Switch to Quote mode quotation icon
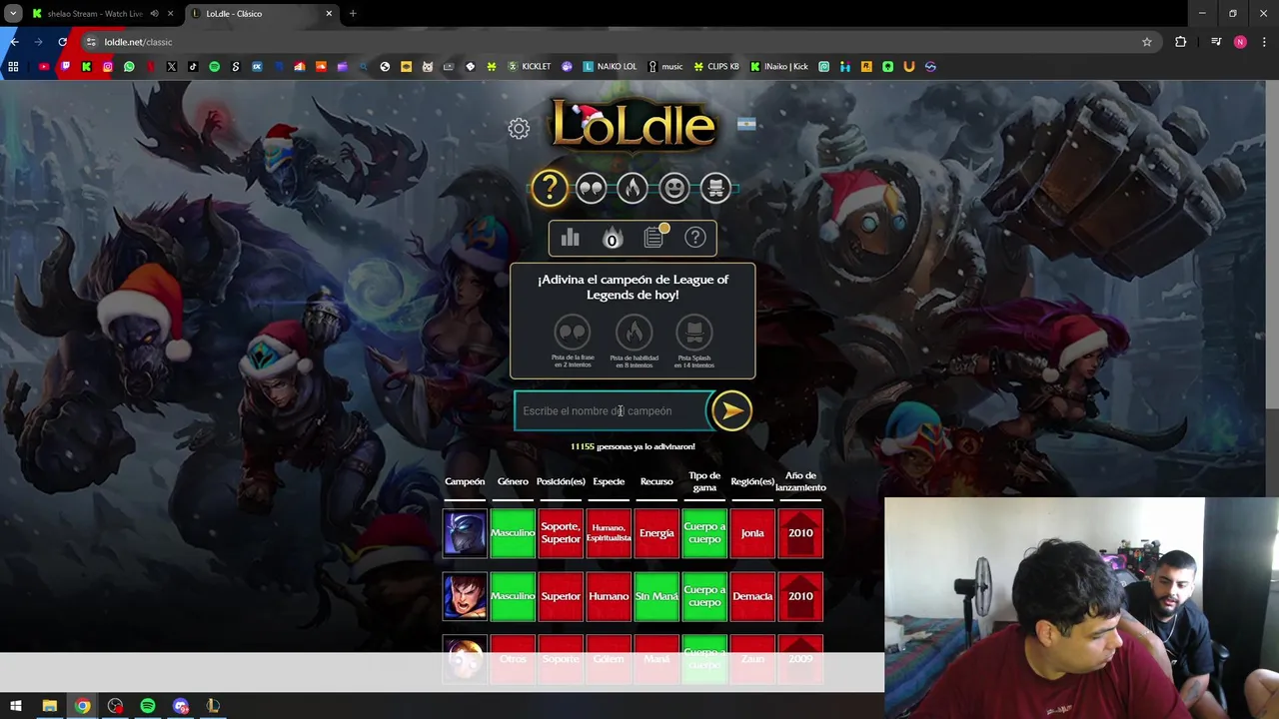 pos(591,188)
